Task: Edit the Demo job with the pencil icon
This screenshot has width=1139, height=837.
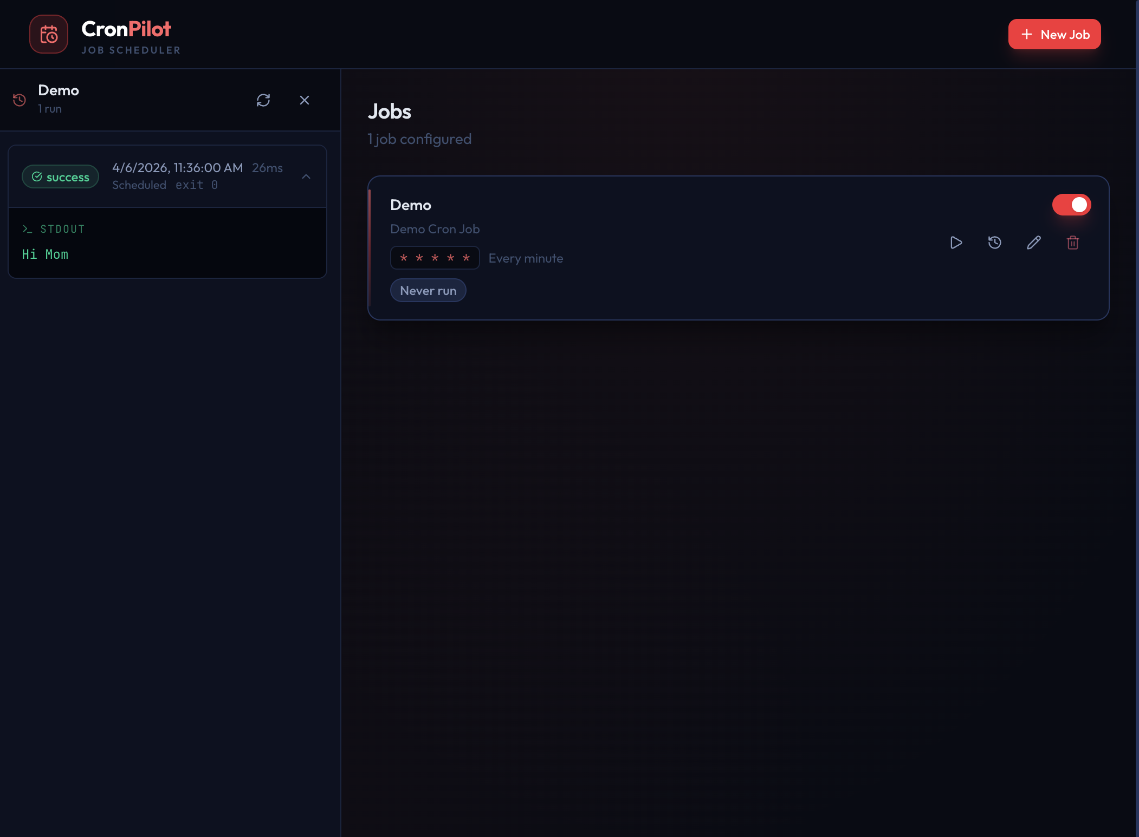Action: (x=1034, y=243)
